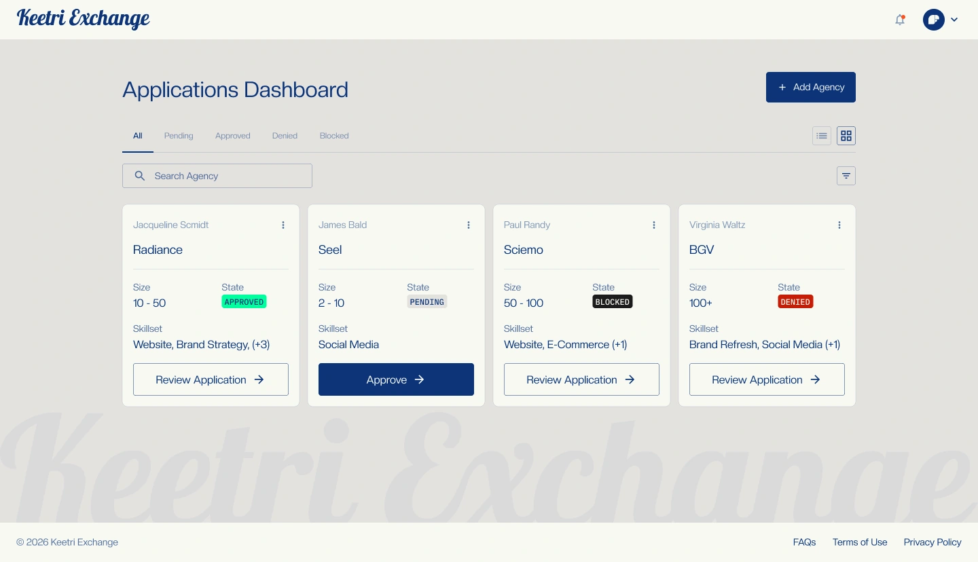Open the notifications bell
978x562 pixels.
[x=900, y=20]
